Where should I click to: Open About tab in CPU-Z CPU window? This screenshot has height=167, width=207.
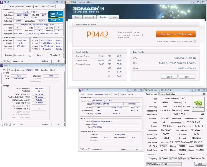pyautogui.click(x=52, y=6)
